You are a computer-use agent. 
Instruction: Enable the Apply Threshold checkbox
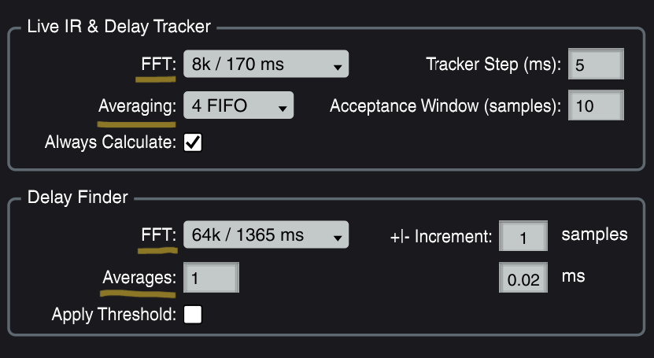click(x=193, y=315)
